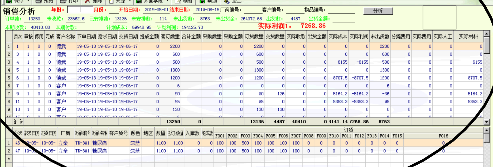
Task: Click the 来源 (source) toolbar icon
Action: point(111,1)
